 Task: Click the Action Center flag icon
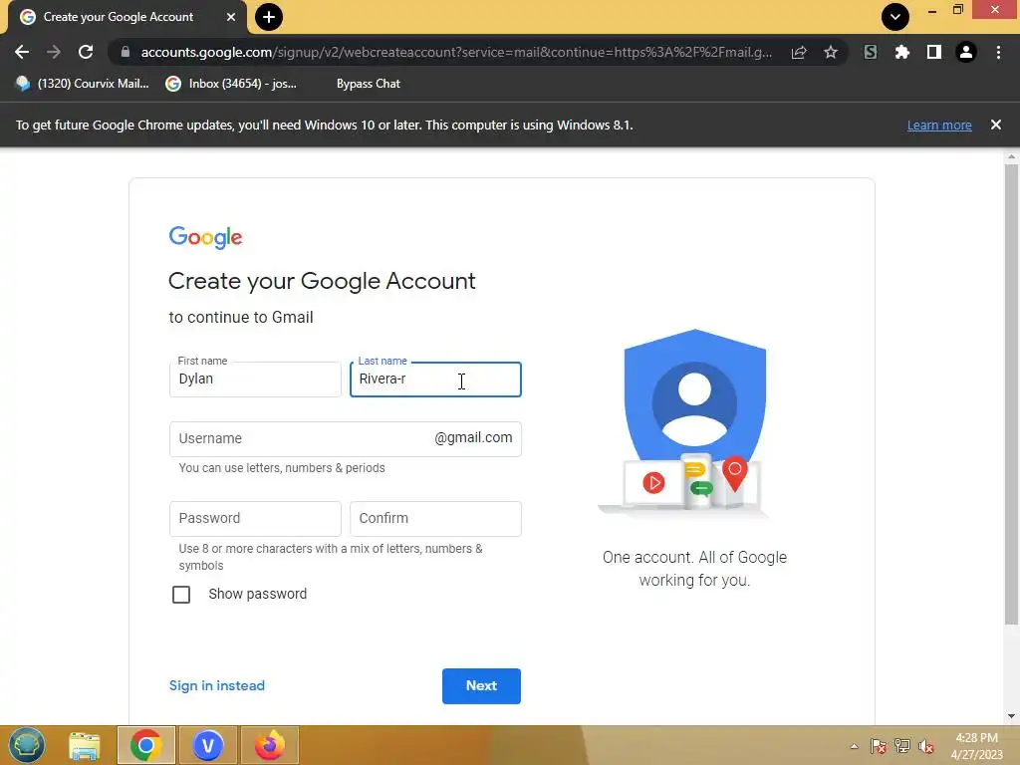[x=879, y=746]
